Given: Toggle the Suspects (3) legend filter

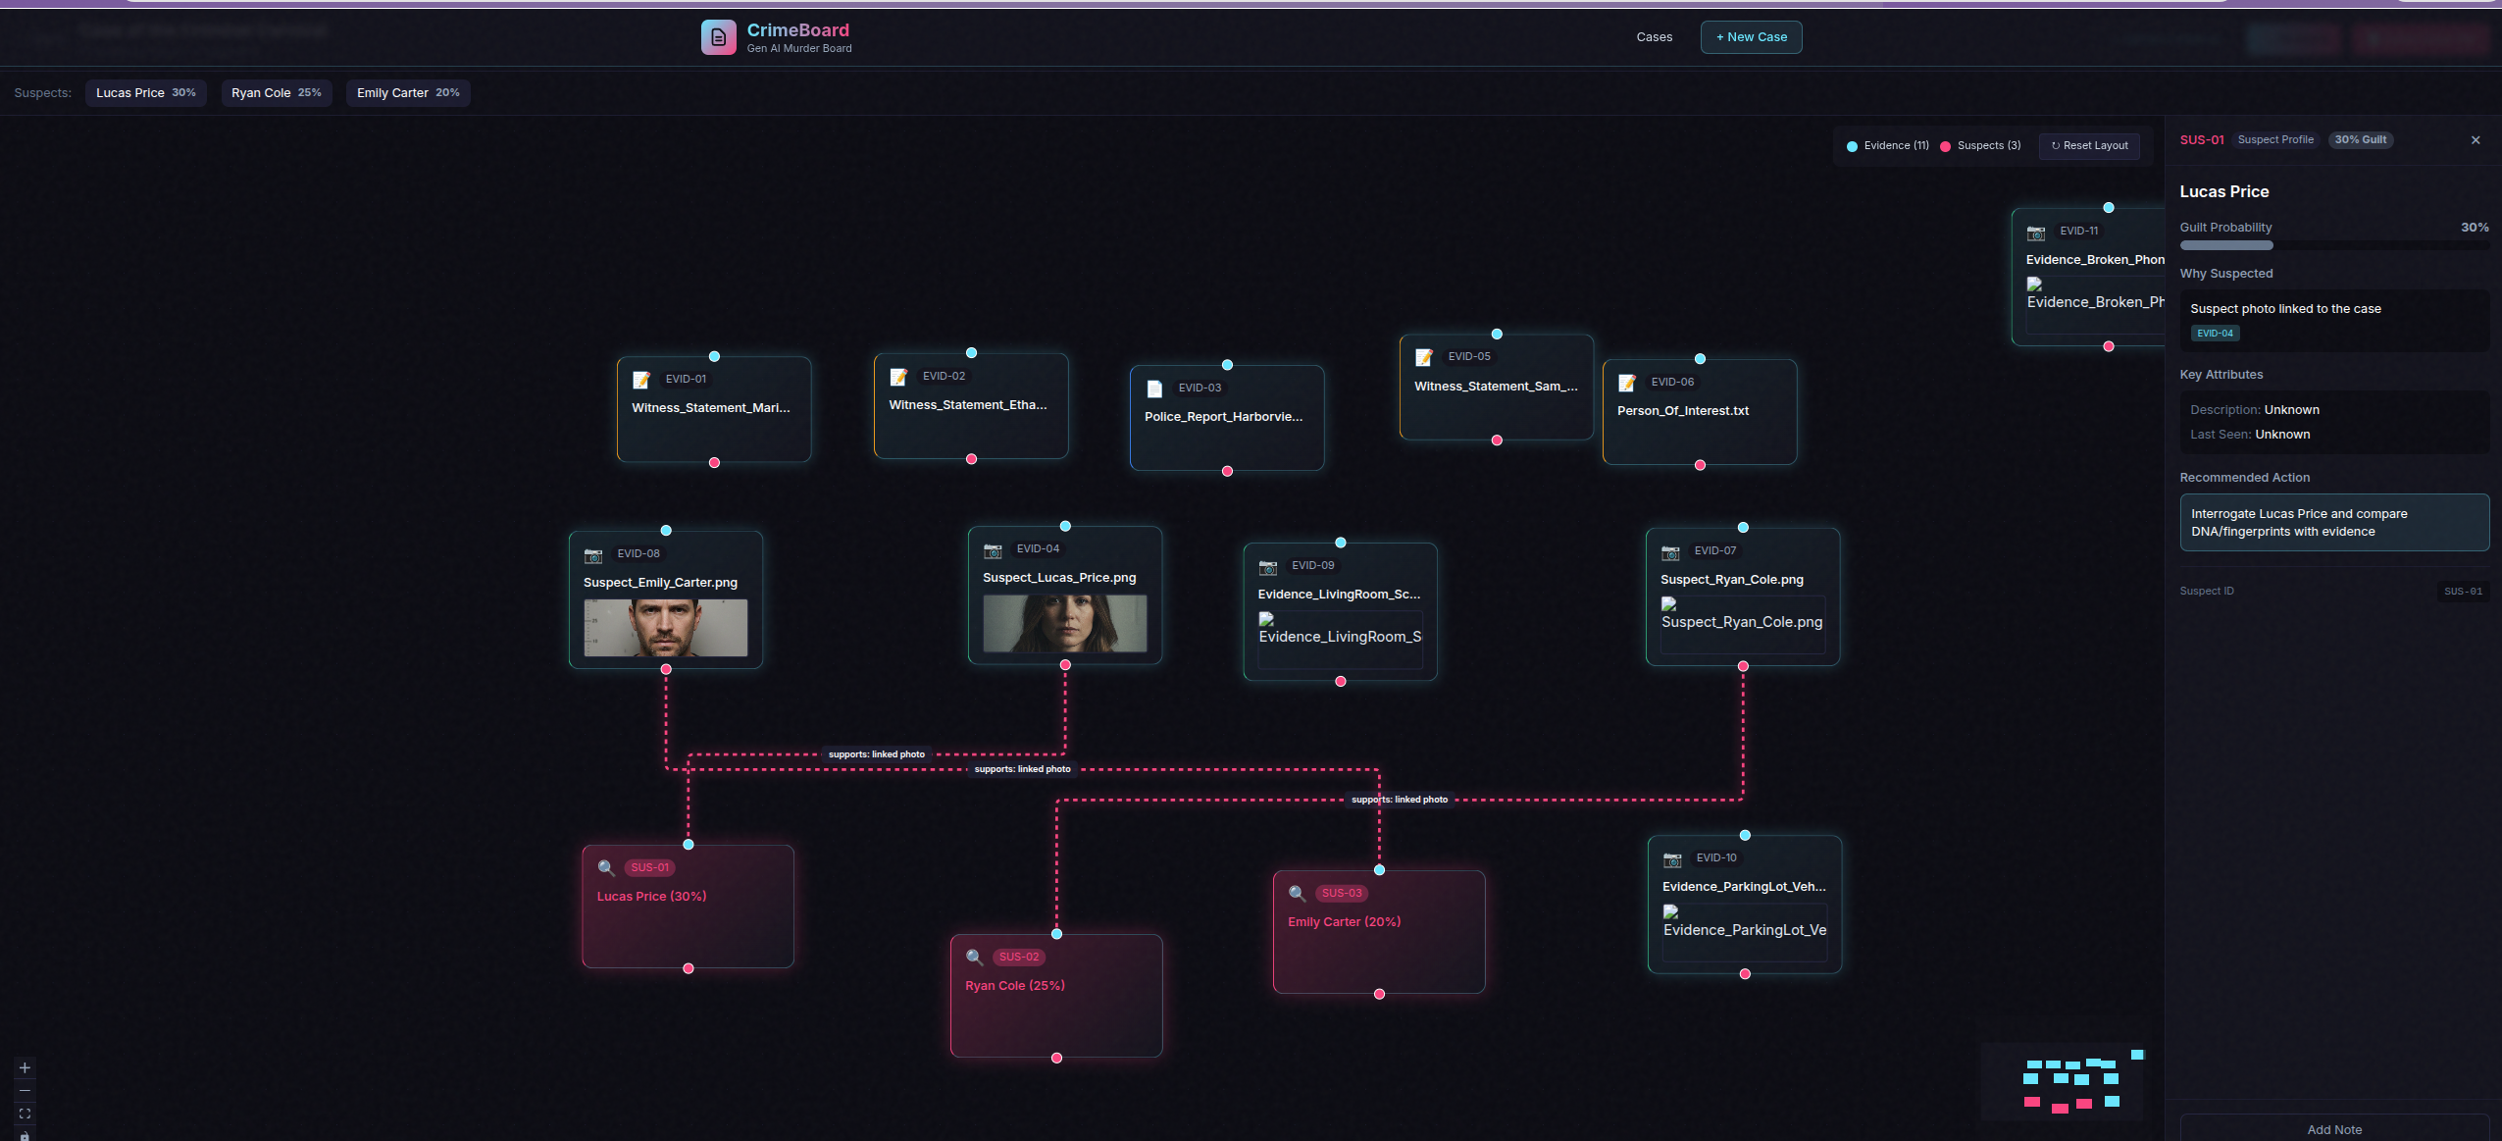Looking at the screenshot, I should 1979,145.
